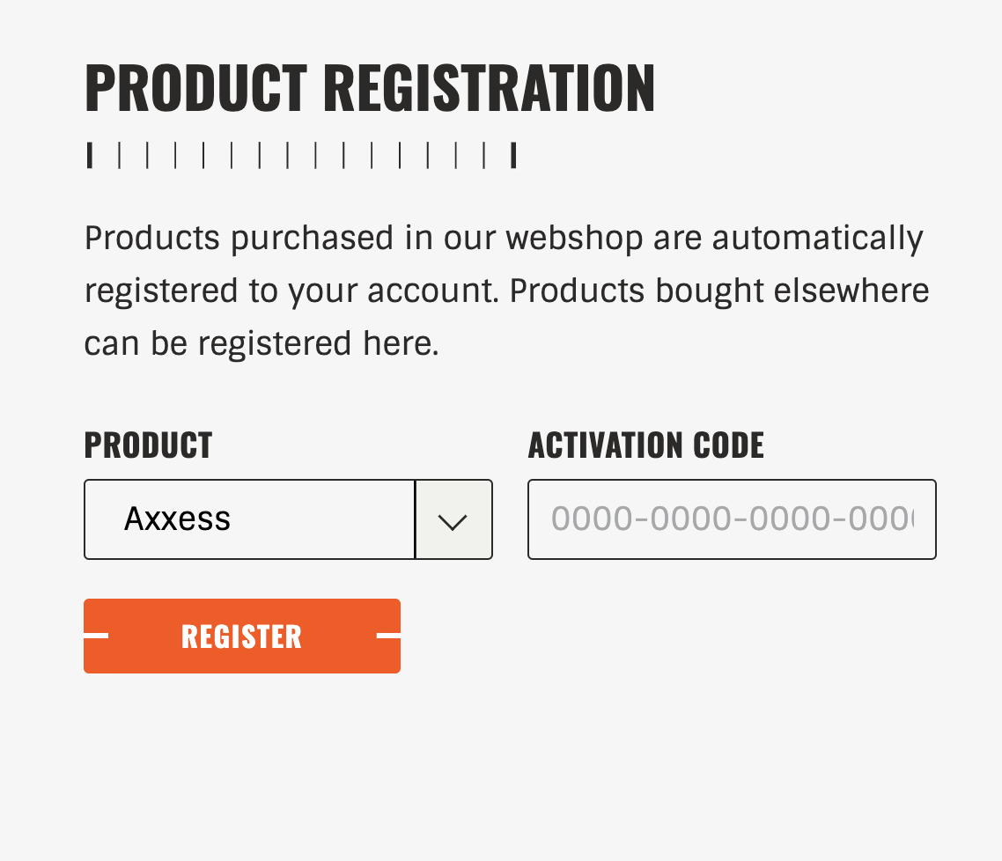1002x861 pixels.
Task: Select the currently chosen Axxess product option
Action: 179,519
